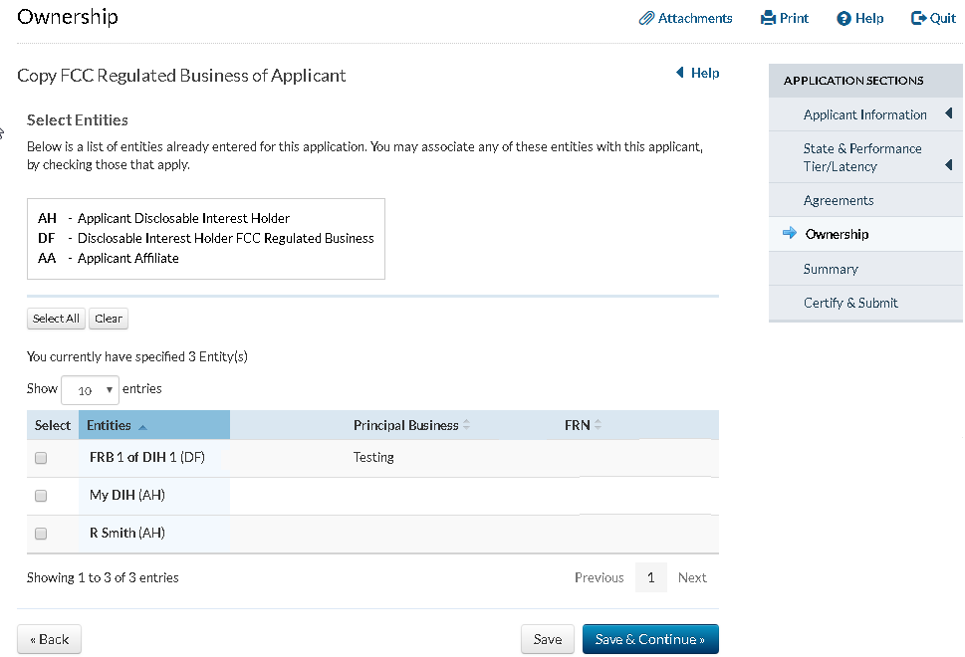Click the Attachments paperclip icon
The image size is (965, 657).
[x=646, y=18]
